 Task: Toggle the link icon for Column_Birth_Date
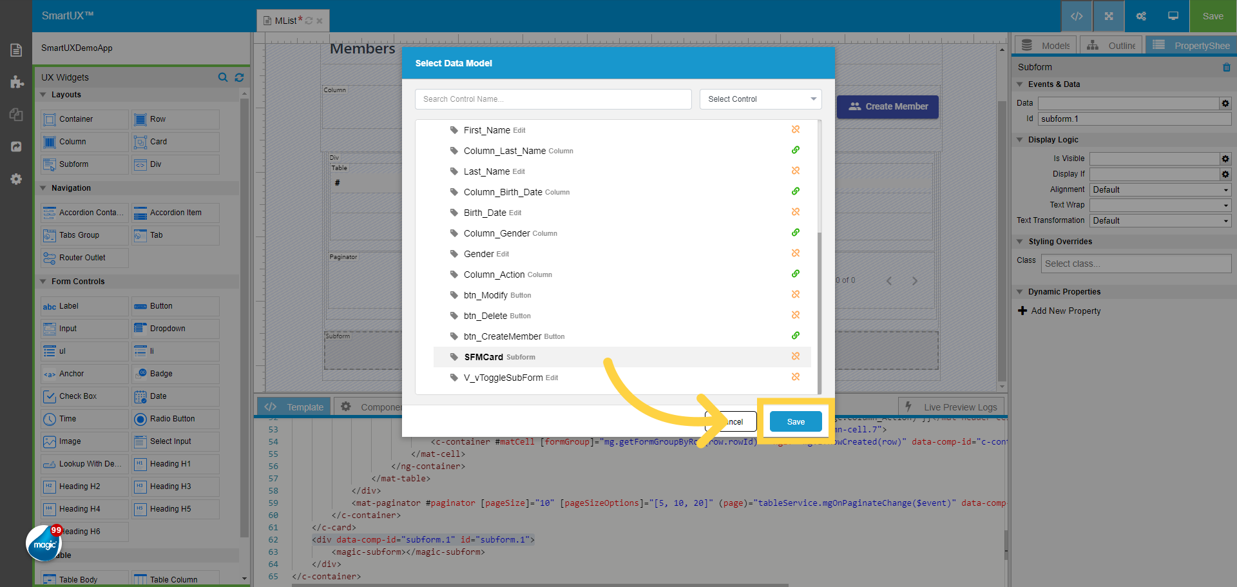coord(796,191)
